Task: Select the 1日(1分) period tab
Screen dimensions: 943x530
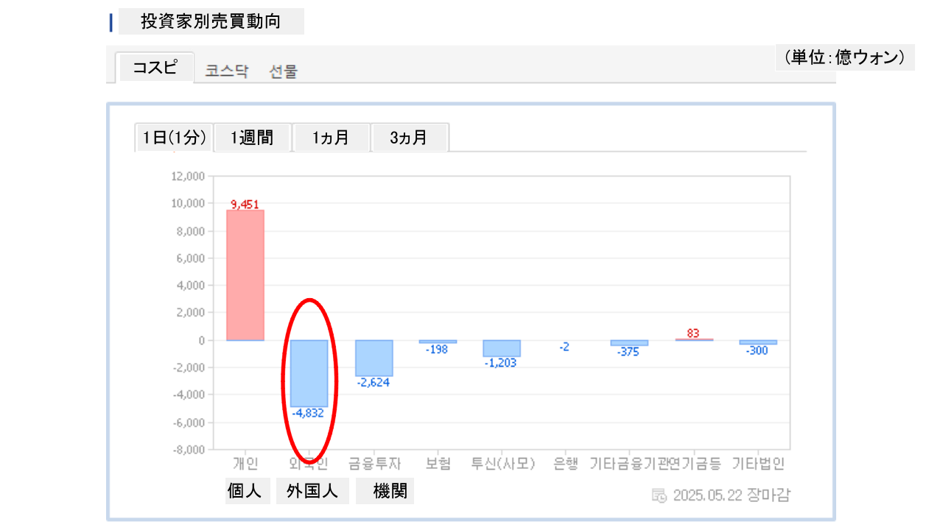Action: (x=175, y=138)
